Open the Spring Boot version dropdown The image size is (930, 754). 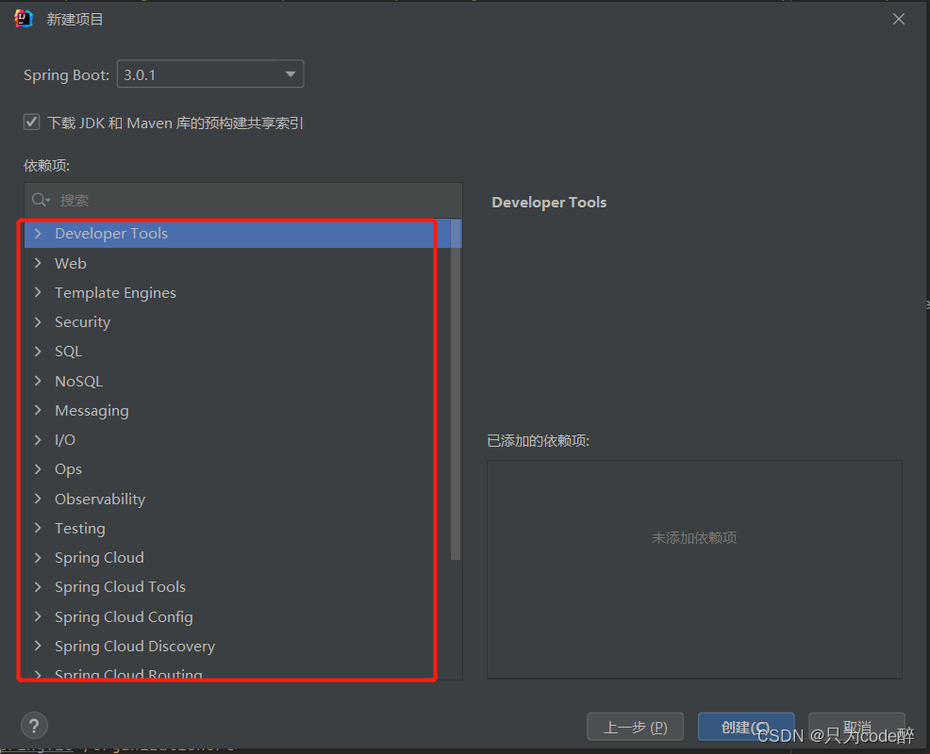coord(210,74)
